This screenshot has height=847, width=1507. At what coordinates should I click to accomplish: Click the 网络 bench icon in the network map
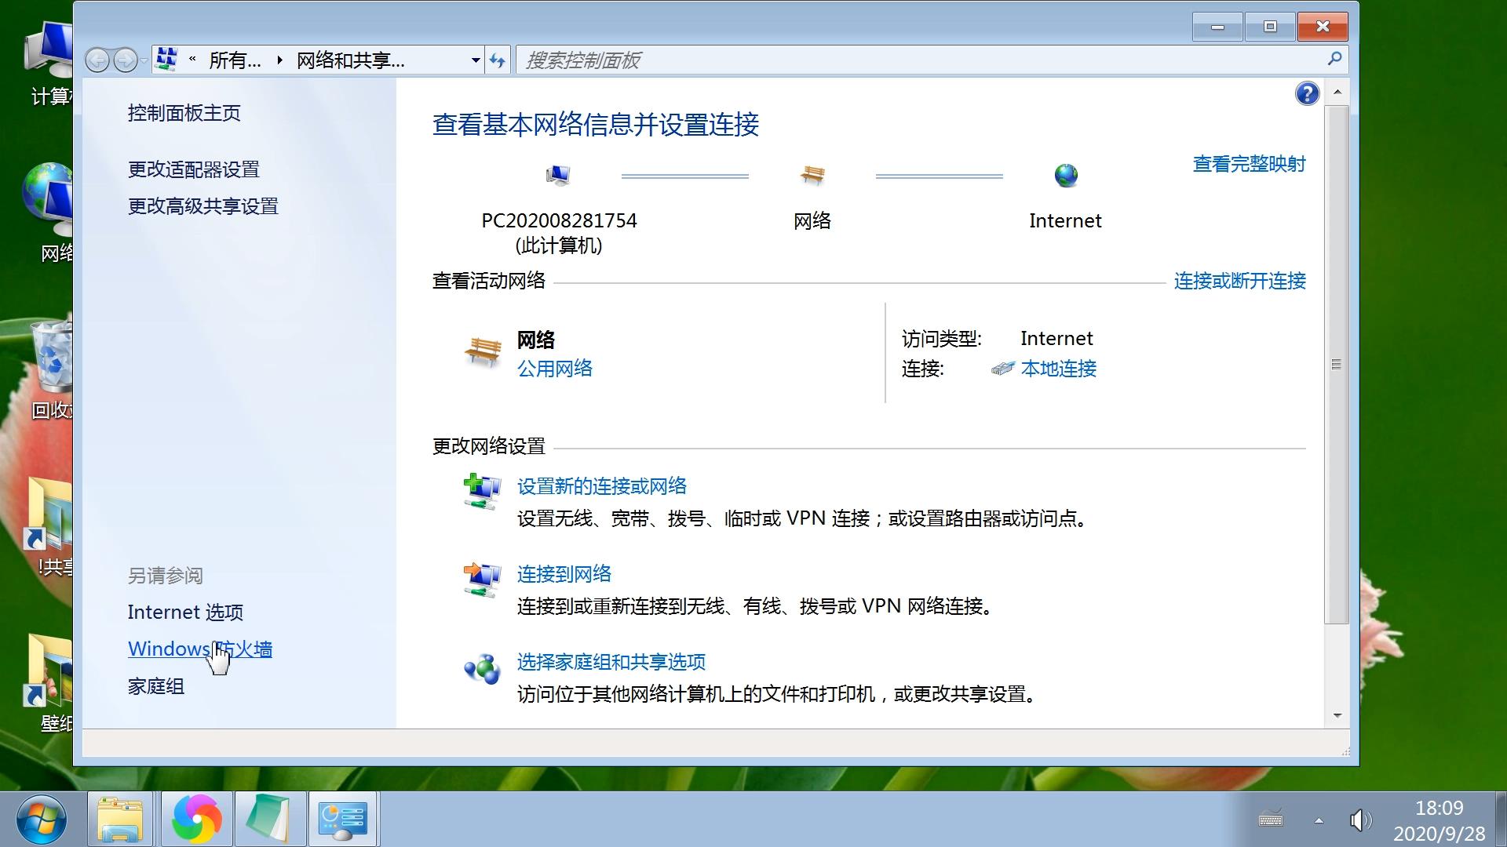(814, 174)
